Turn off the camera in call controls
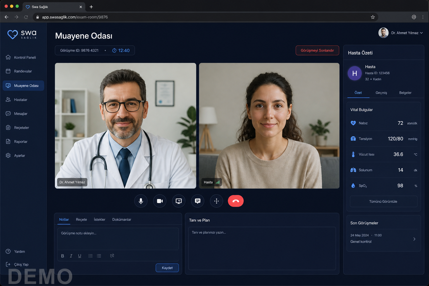Viewport: 429px width, 286px height. click(x=160, y=201)
